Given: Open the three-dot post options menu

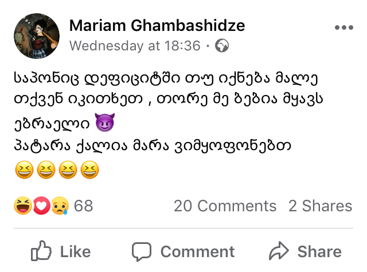Looking at the screenshot, I should [344, 27].
